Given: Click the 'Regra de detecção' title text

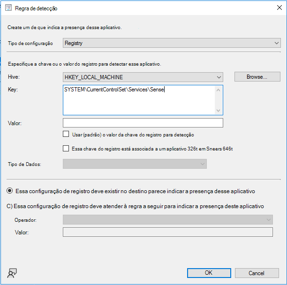Looking at the screenshot, I should tap(36, 8).
